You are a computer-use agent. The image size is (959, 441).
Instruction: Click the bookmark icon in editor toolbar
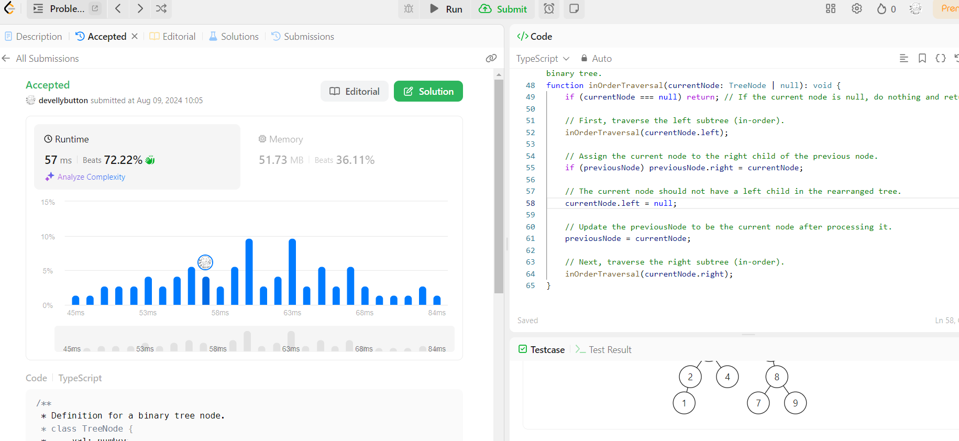coord(922,58)
